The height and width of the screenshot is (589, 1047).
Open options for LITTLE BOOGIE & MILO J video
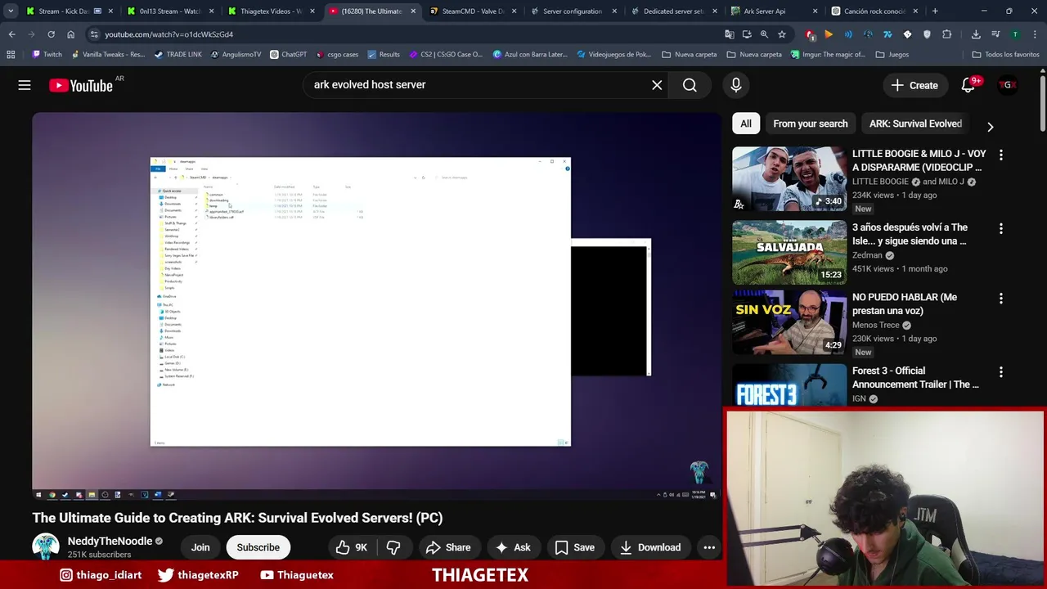1000,155
